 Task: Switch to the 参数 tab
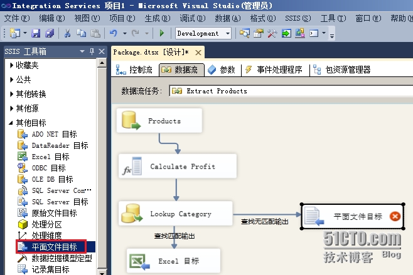pyautogui.click(x=222, y=70)
